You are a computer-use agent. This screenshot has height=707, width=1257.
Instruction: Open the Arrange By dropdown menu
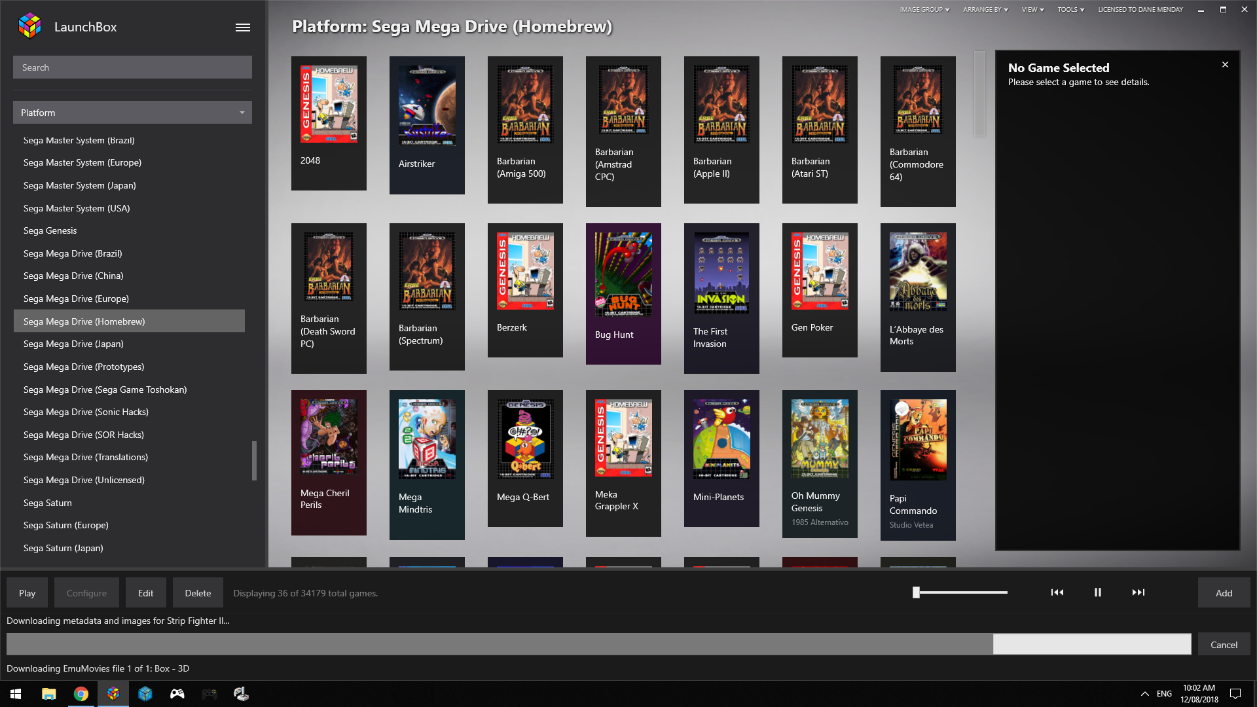985,10
